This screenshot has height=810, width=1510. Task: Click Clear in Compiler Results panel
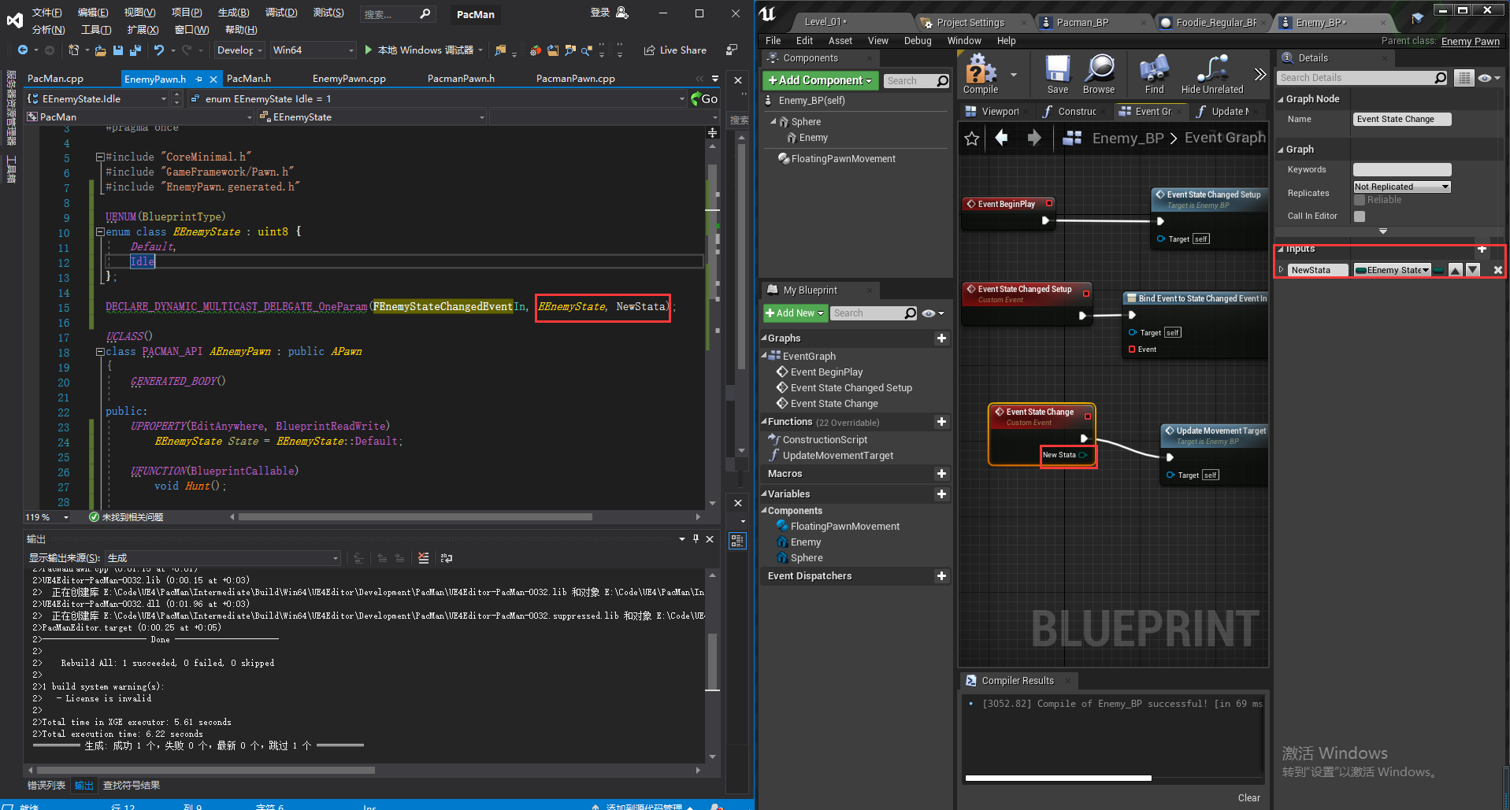(1249, 797)
